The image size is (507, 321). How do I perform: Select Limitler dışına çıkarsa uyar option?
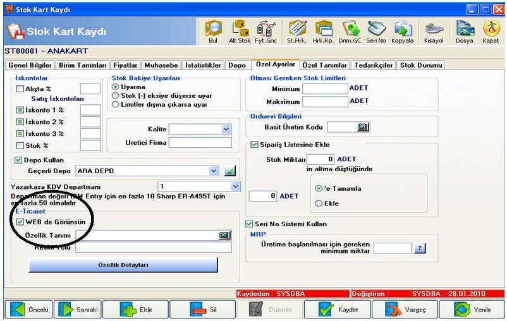[x=115, y=104]
